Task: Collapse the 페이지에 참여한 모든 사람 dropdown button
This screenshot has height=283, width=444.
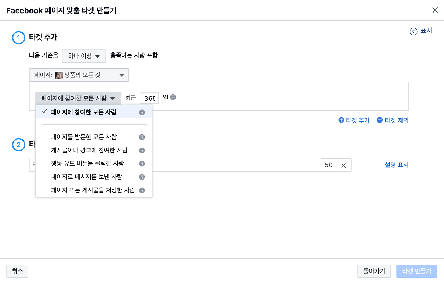Action: click(78, 98)
